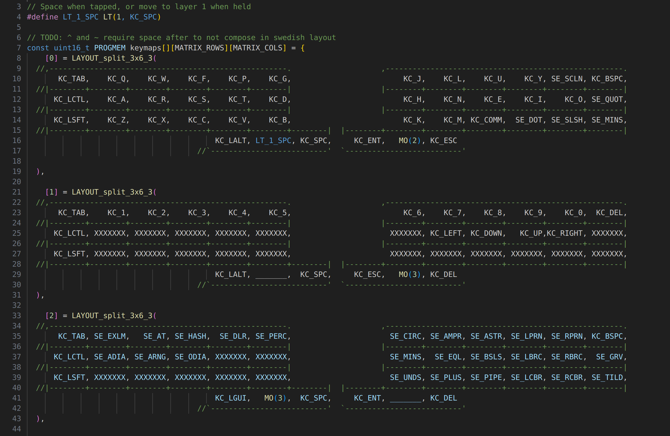Click the SE_LPRN keycode
Image resolution: width=670 pixels, height=436 pixels.
click(527, 336)
